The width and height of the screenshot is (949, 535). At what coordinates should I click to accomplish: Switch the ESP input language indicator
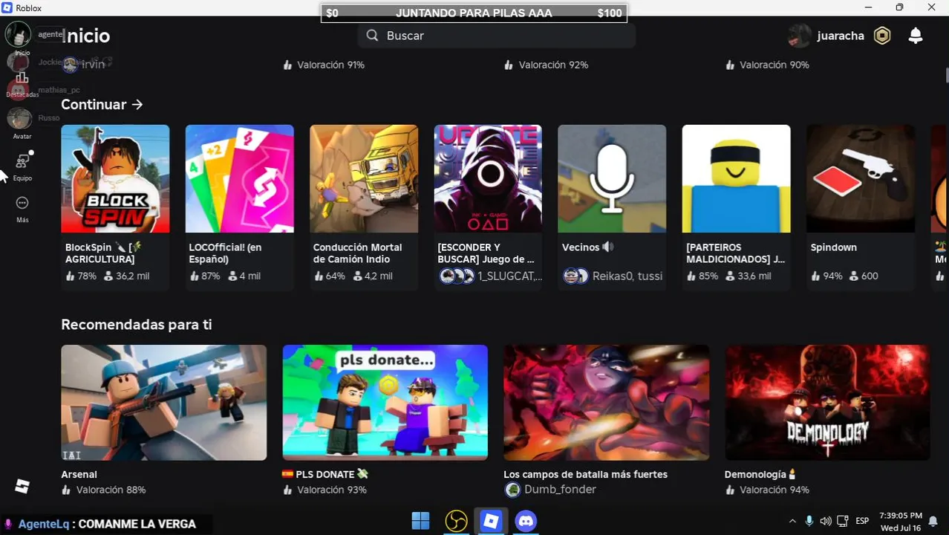862,521
